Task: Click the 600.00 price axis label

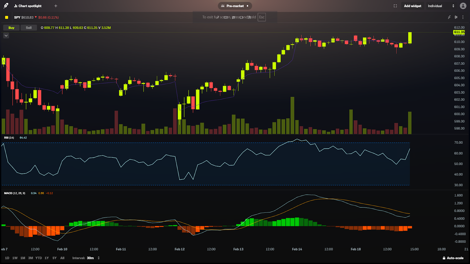Action: (459, 114)
